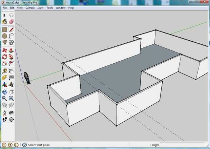Pick the Paint Bucket tool

tap(4, 22)
